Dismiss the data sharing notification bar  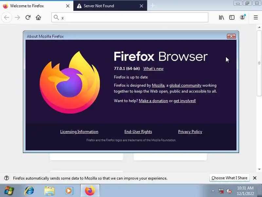click(x=255, y=178)
